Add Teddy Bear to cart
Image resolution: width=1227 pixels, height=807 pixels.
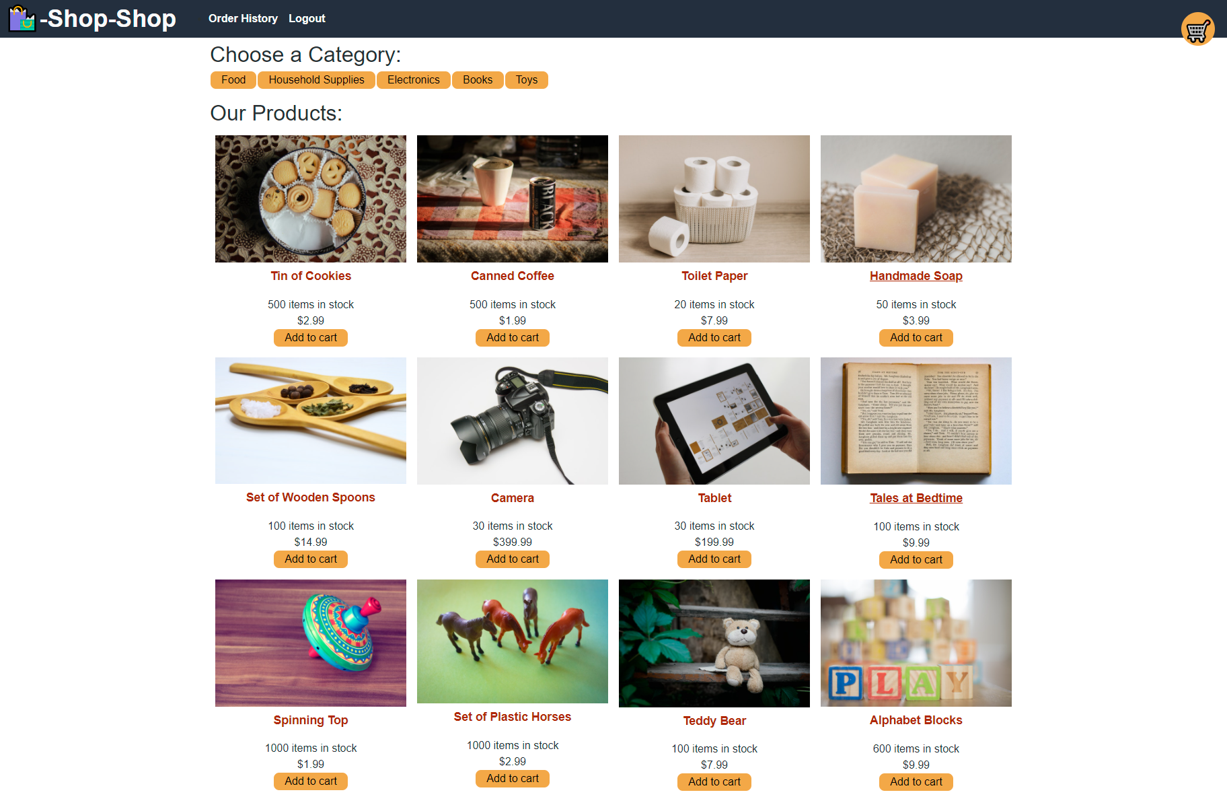point(714,782)
